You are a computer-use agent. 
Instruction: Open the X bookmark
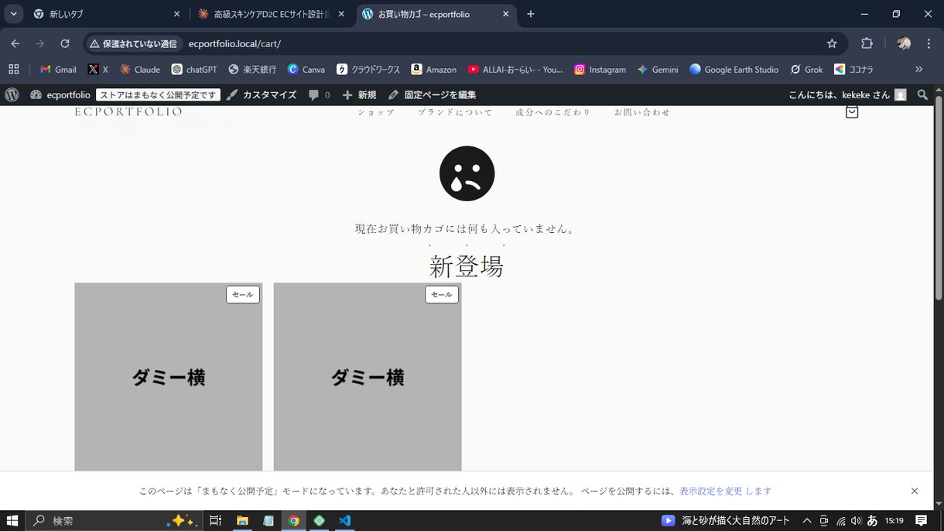pyautogui.click(x=97, y=69)
